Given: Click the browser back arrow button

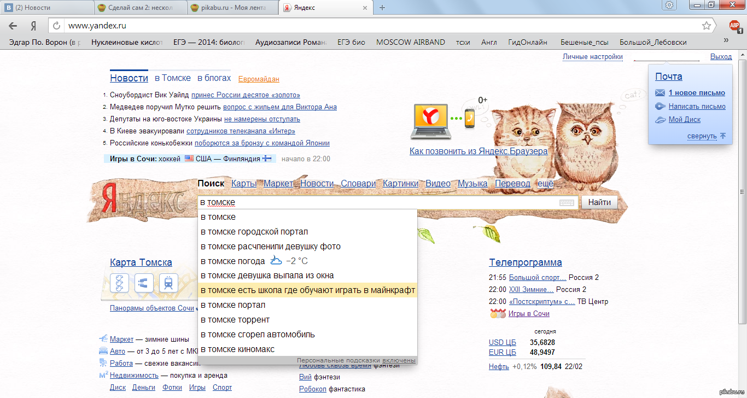Looking at the screenshot, I should (x=13, y=26).
